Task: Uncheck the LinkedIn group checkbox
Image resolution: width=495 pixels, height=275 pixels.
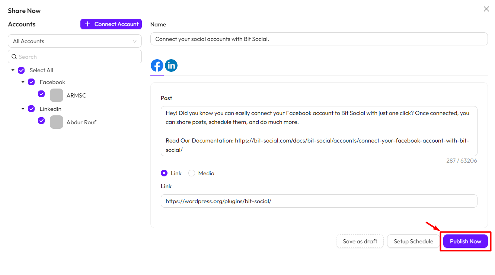Action: pos(31,109)
